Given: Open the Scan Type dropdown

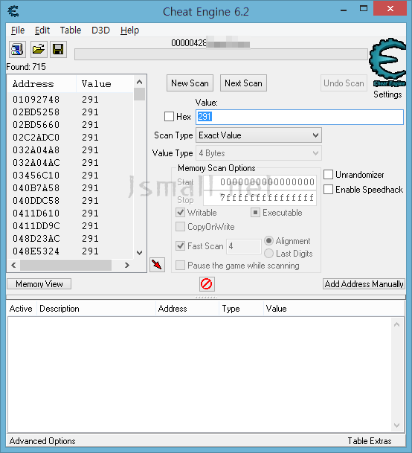Looking at the screenshot, I should [259, 135].
